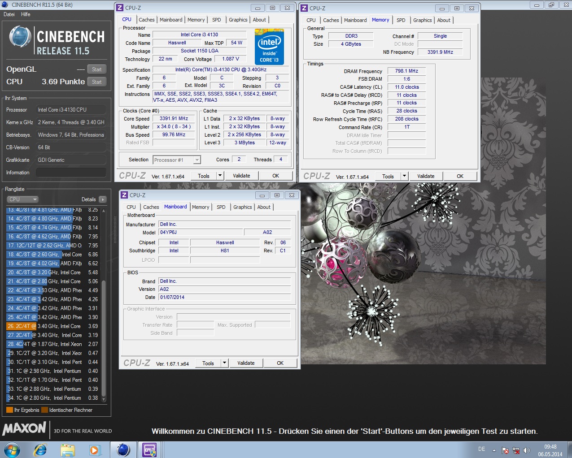The image size is (572, 458).
Task: Click the Rangliste vertical scrollbar
Action: coord(104,305)
